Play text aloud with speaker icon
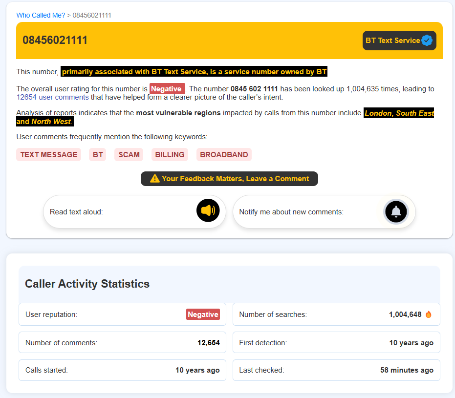The height and width of the screenshot is (398, 455). tap(208, 210)
